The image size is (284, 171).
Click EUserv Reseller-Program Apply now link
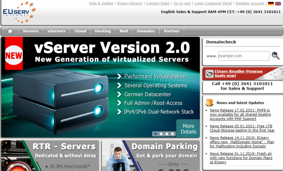click(238, 73)
